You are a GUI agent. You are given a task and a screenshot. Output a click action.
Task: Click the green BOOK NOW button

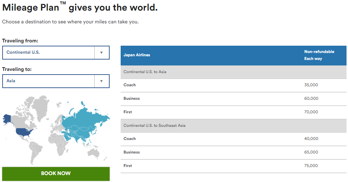56,174
